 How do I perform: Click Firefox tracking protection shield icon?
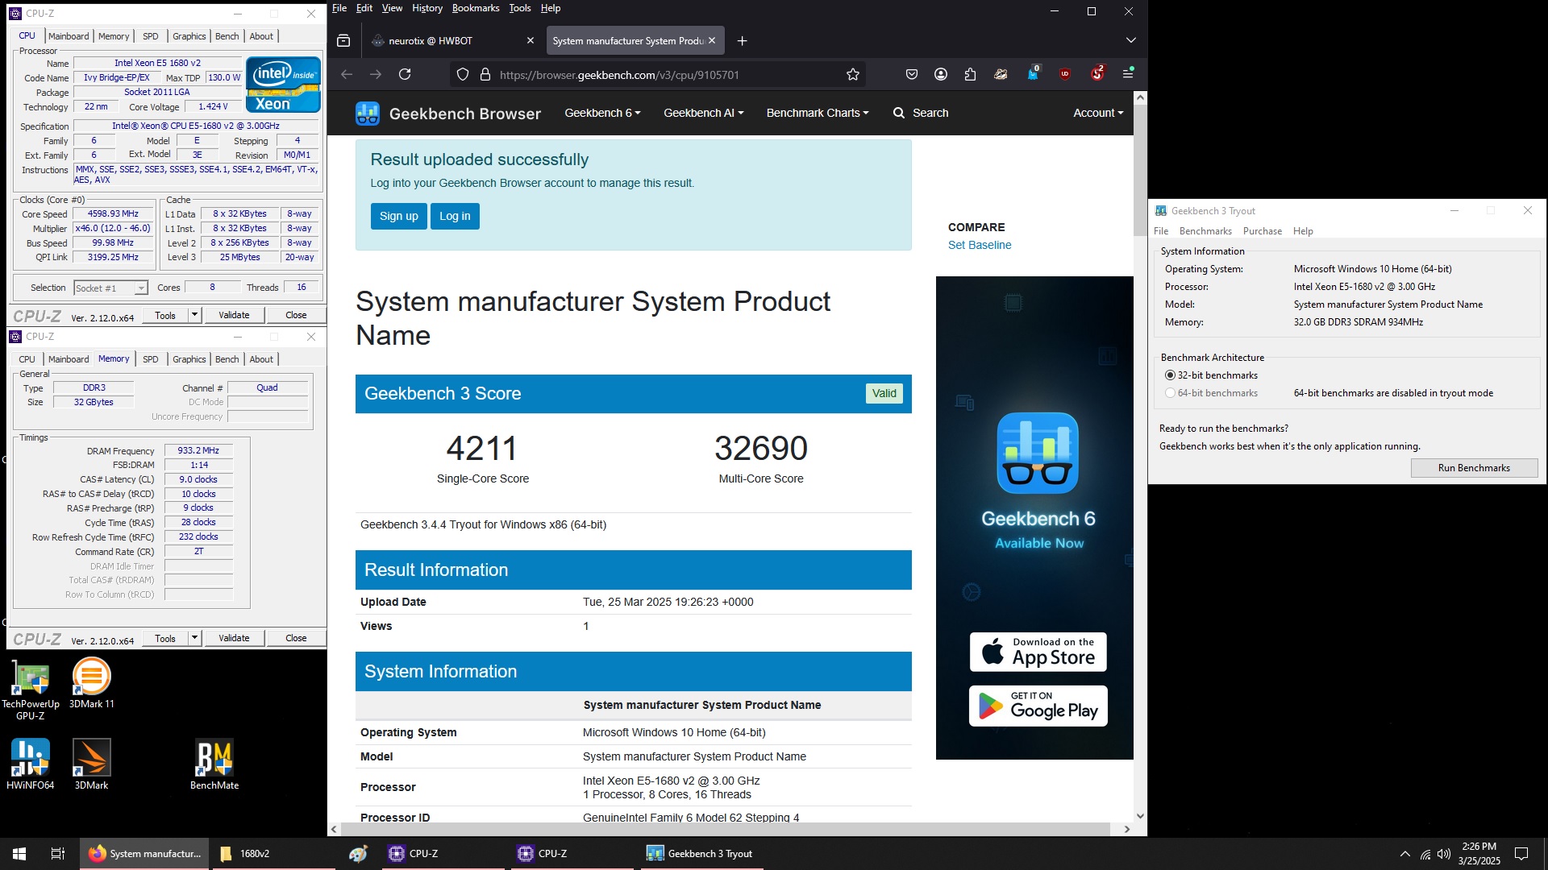(x=462, y=74)
